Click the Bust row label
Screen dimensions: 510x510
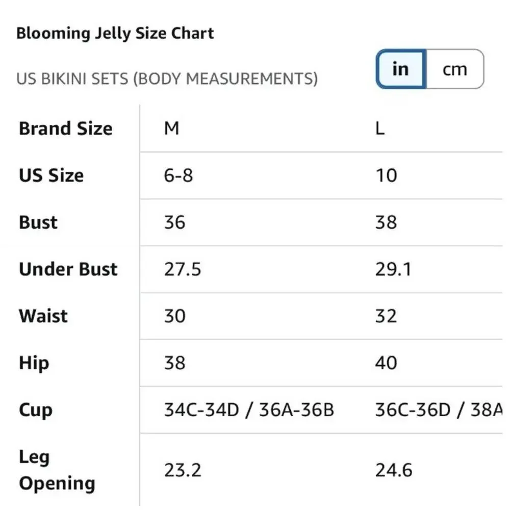[x=38, y=222]
